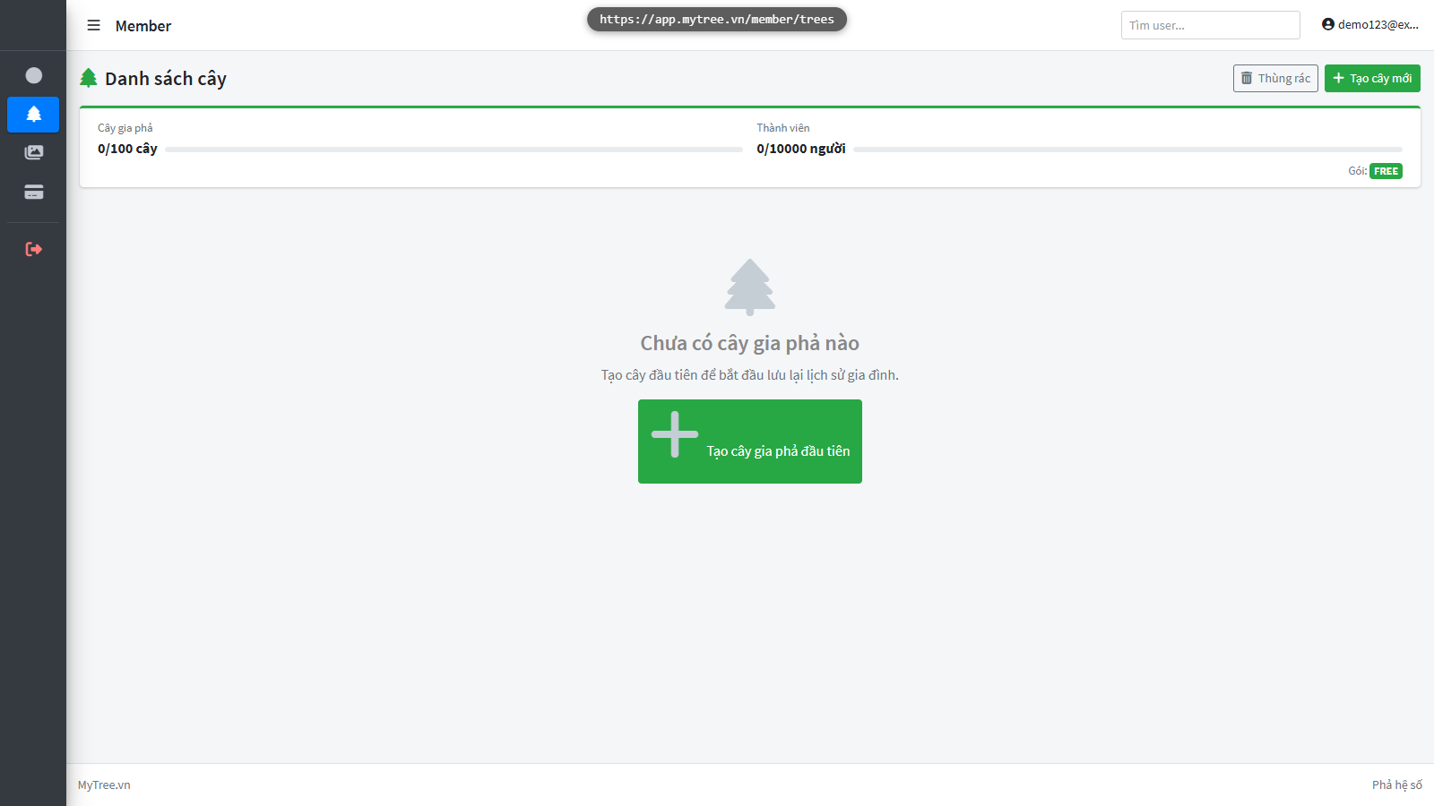Click the gray tree placeholder illustration
This screenshot has height=806, width=1434.
click(x=750, y=287)
